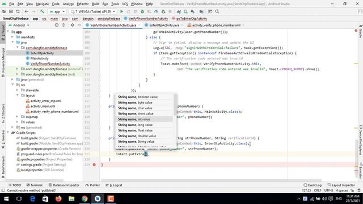Click the red error indicator in editor corner
The width and height of the screenshot is (363, 204).
tap(356, 31)
